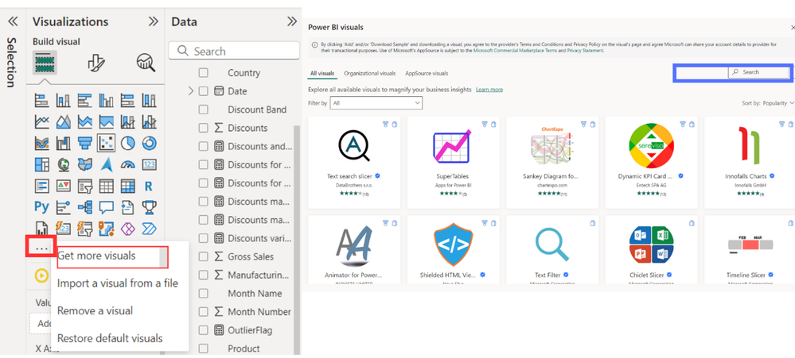
Task: Select the card visual showing 123
Action: tap(149, 164)
